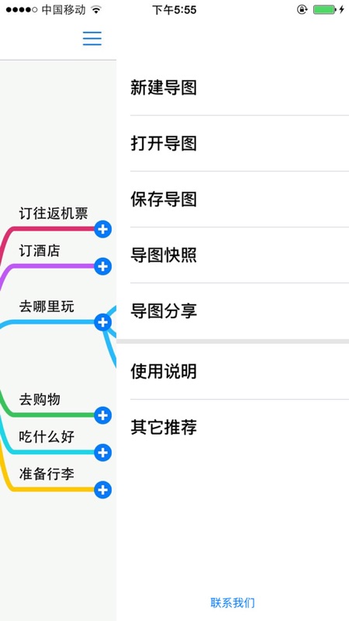The width and height of the screenshot is (349, 621).
Task: Tap 导图分享 to share map
Action: (x=233, y=311)
